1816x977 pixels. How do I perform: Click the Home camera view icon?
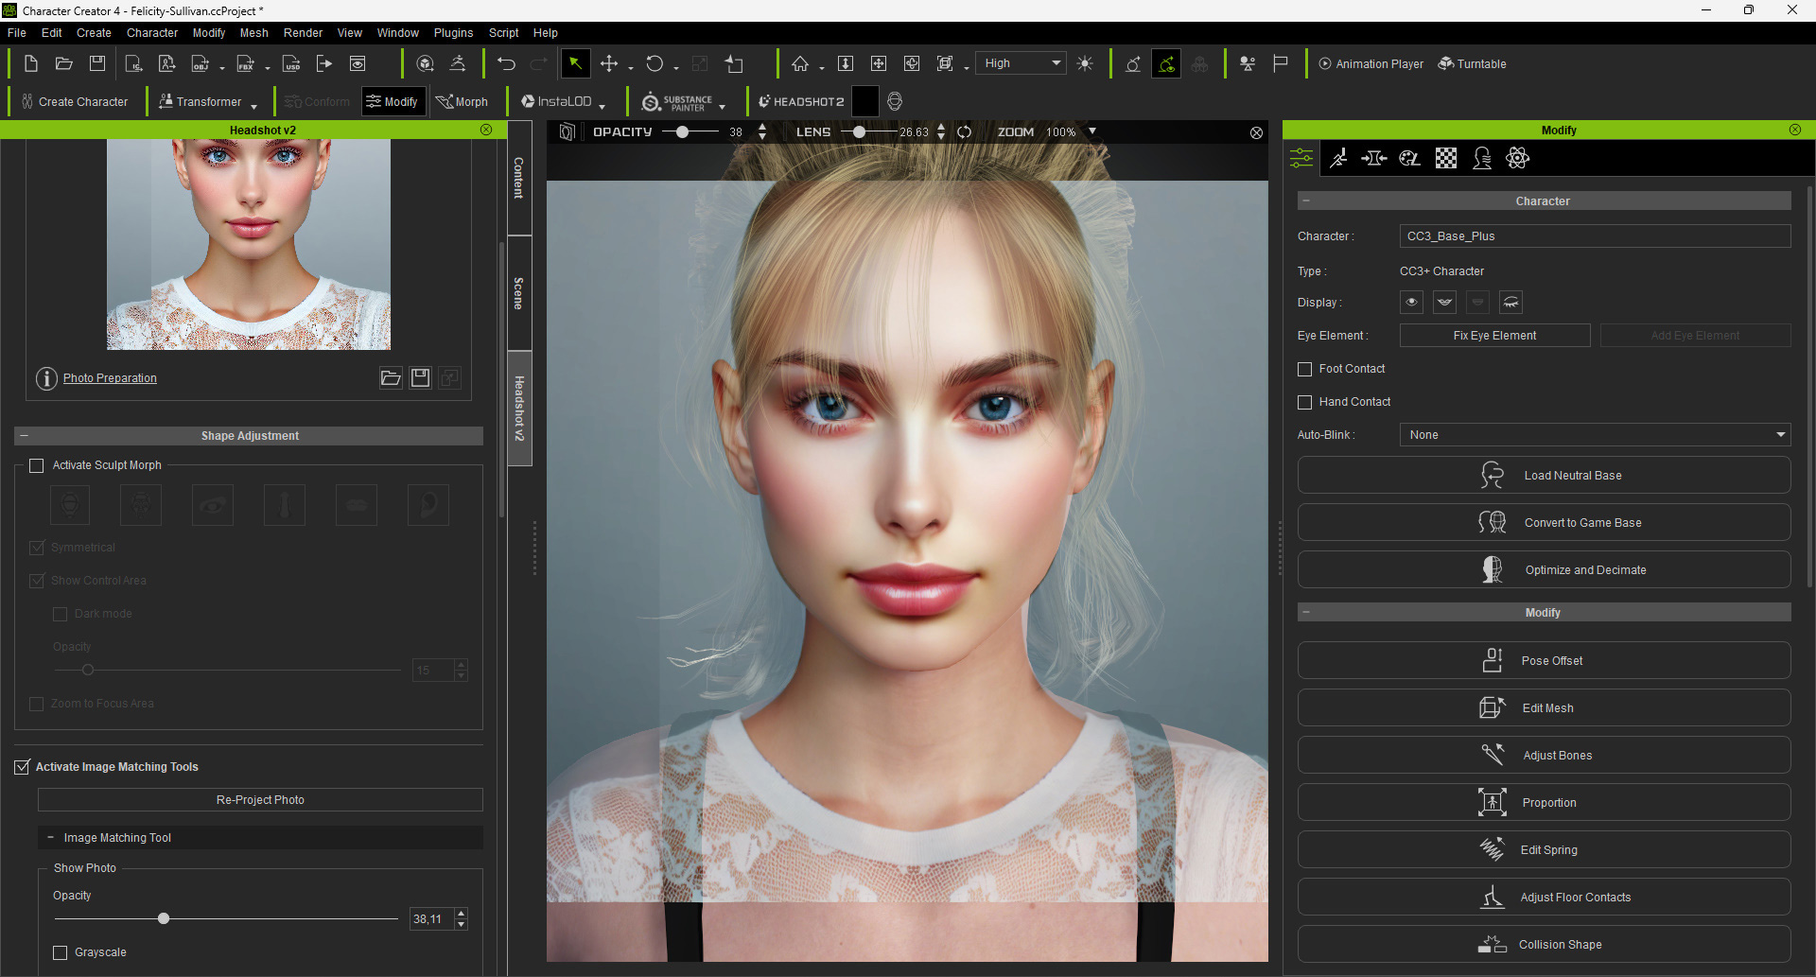800,63
